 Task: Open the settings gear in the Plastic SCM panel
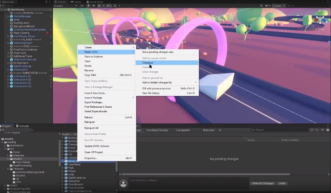coord(328,129)
